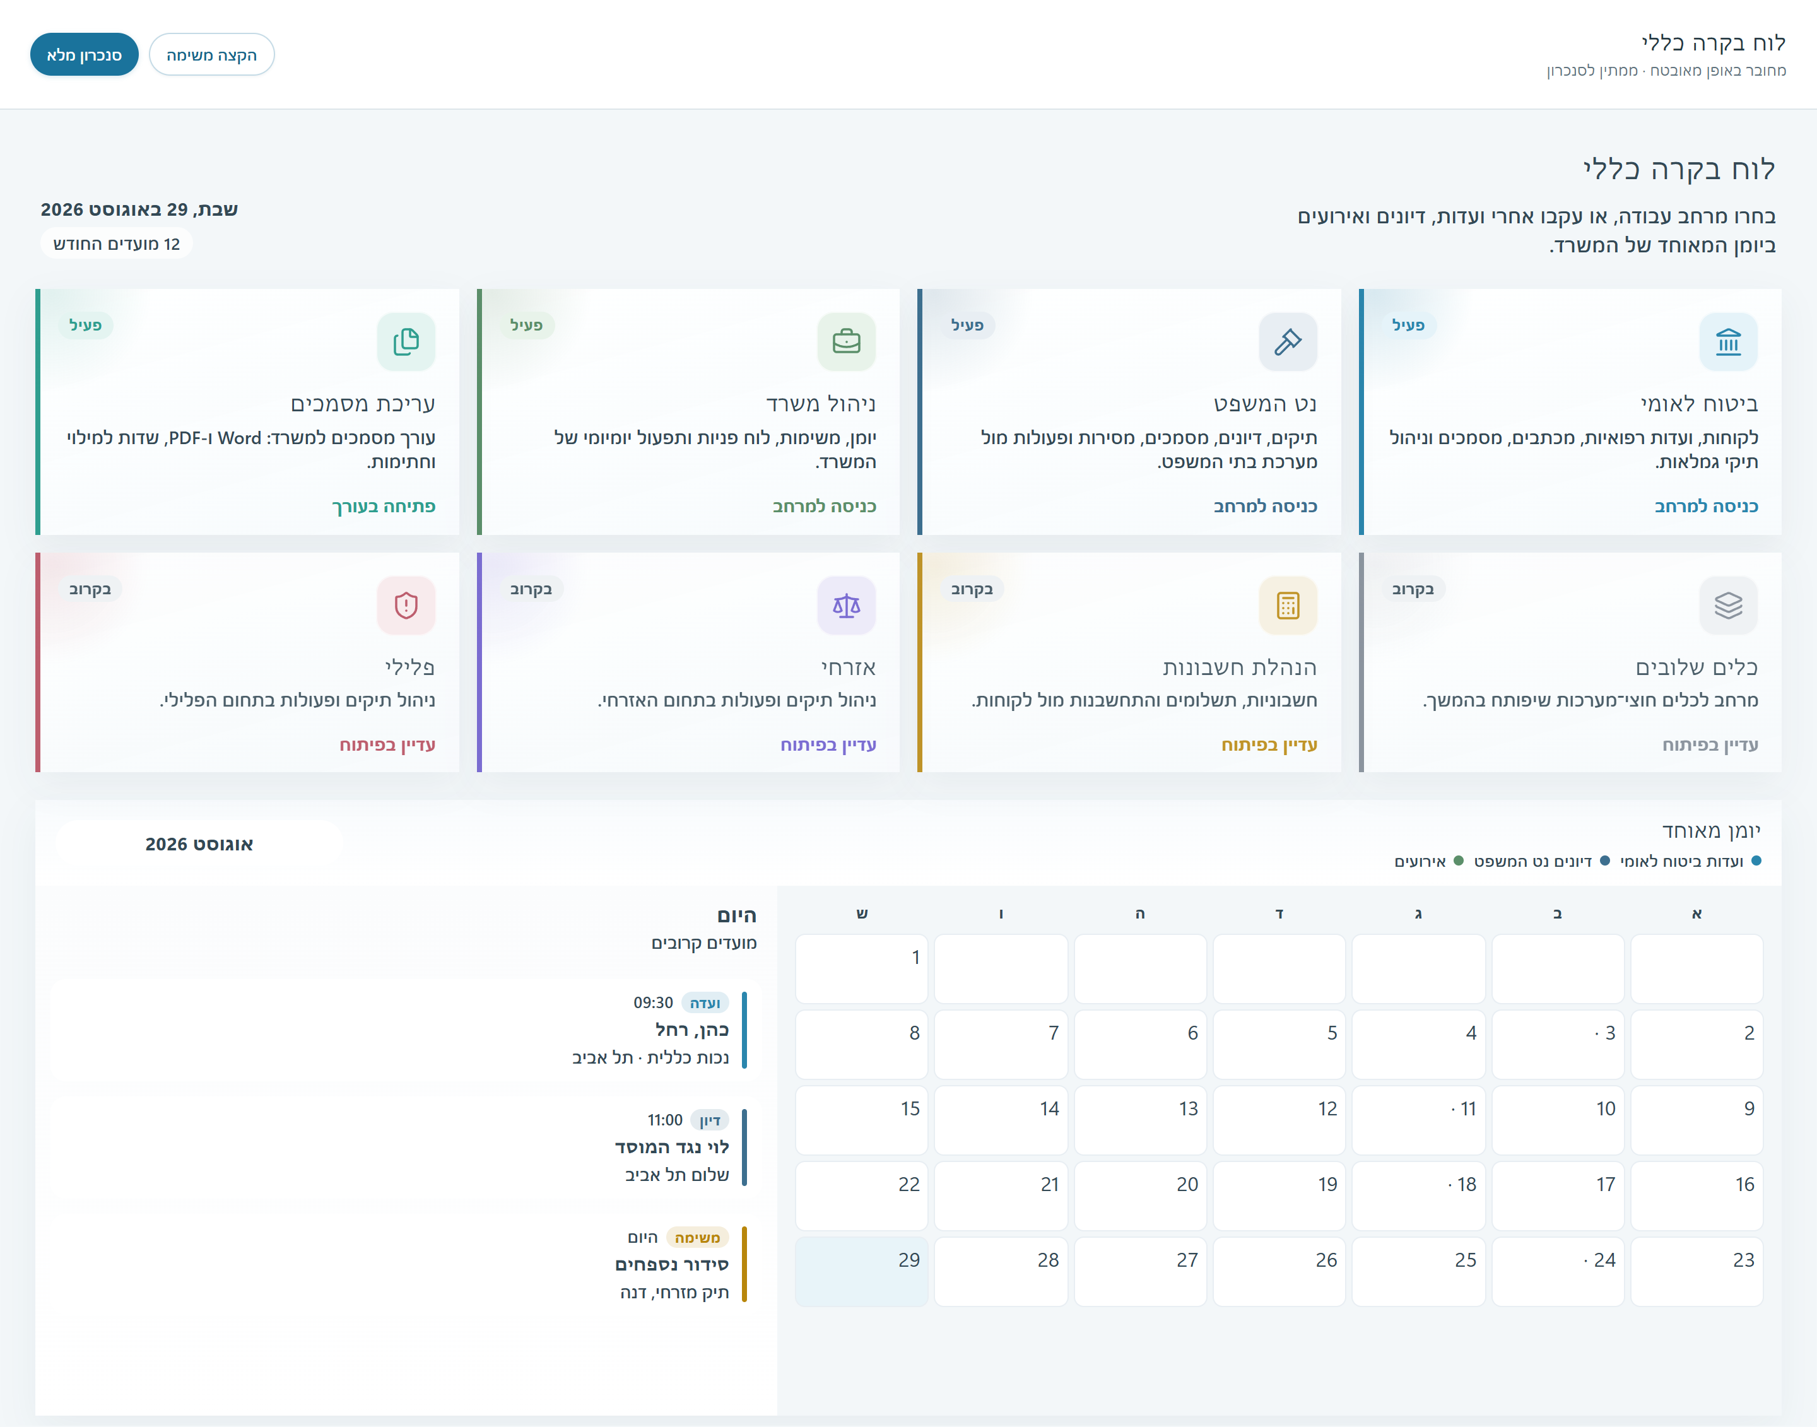Click עדיין בפיתוח under הנהלת חשבונות
Screen dimensions: 1817x1427
tap(1269, 744)
